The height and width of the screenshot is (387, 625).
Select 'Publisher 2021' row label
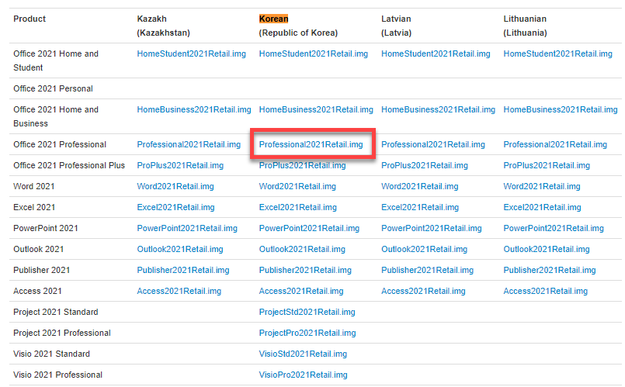[41, 270]
